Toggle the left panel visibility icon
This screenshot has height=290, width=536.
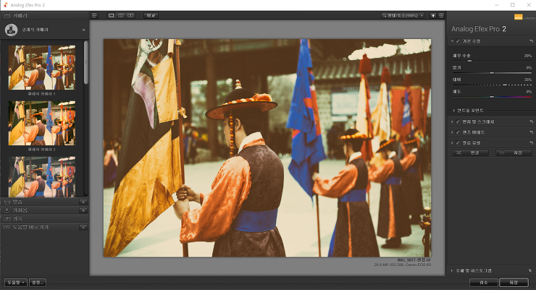coord(94,14)
